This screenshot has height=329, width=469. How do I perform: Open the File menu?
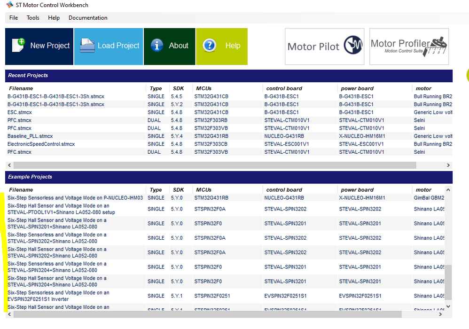point(14,18)
